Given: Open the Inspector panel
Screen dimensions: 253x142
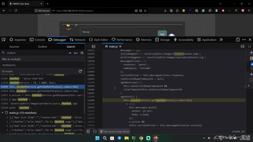Looking at the screenshot, I should pyautogui.click(x=18, y=40).
